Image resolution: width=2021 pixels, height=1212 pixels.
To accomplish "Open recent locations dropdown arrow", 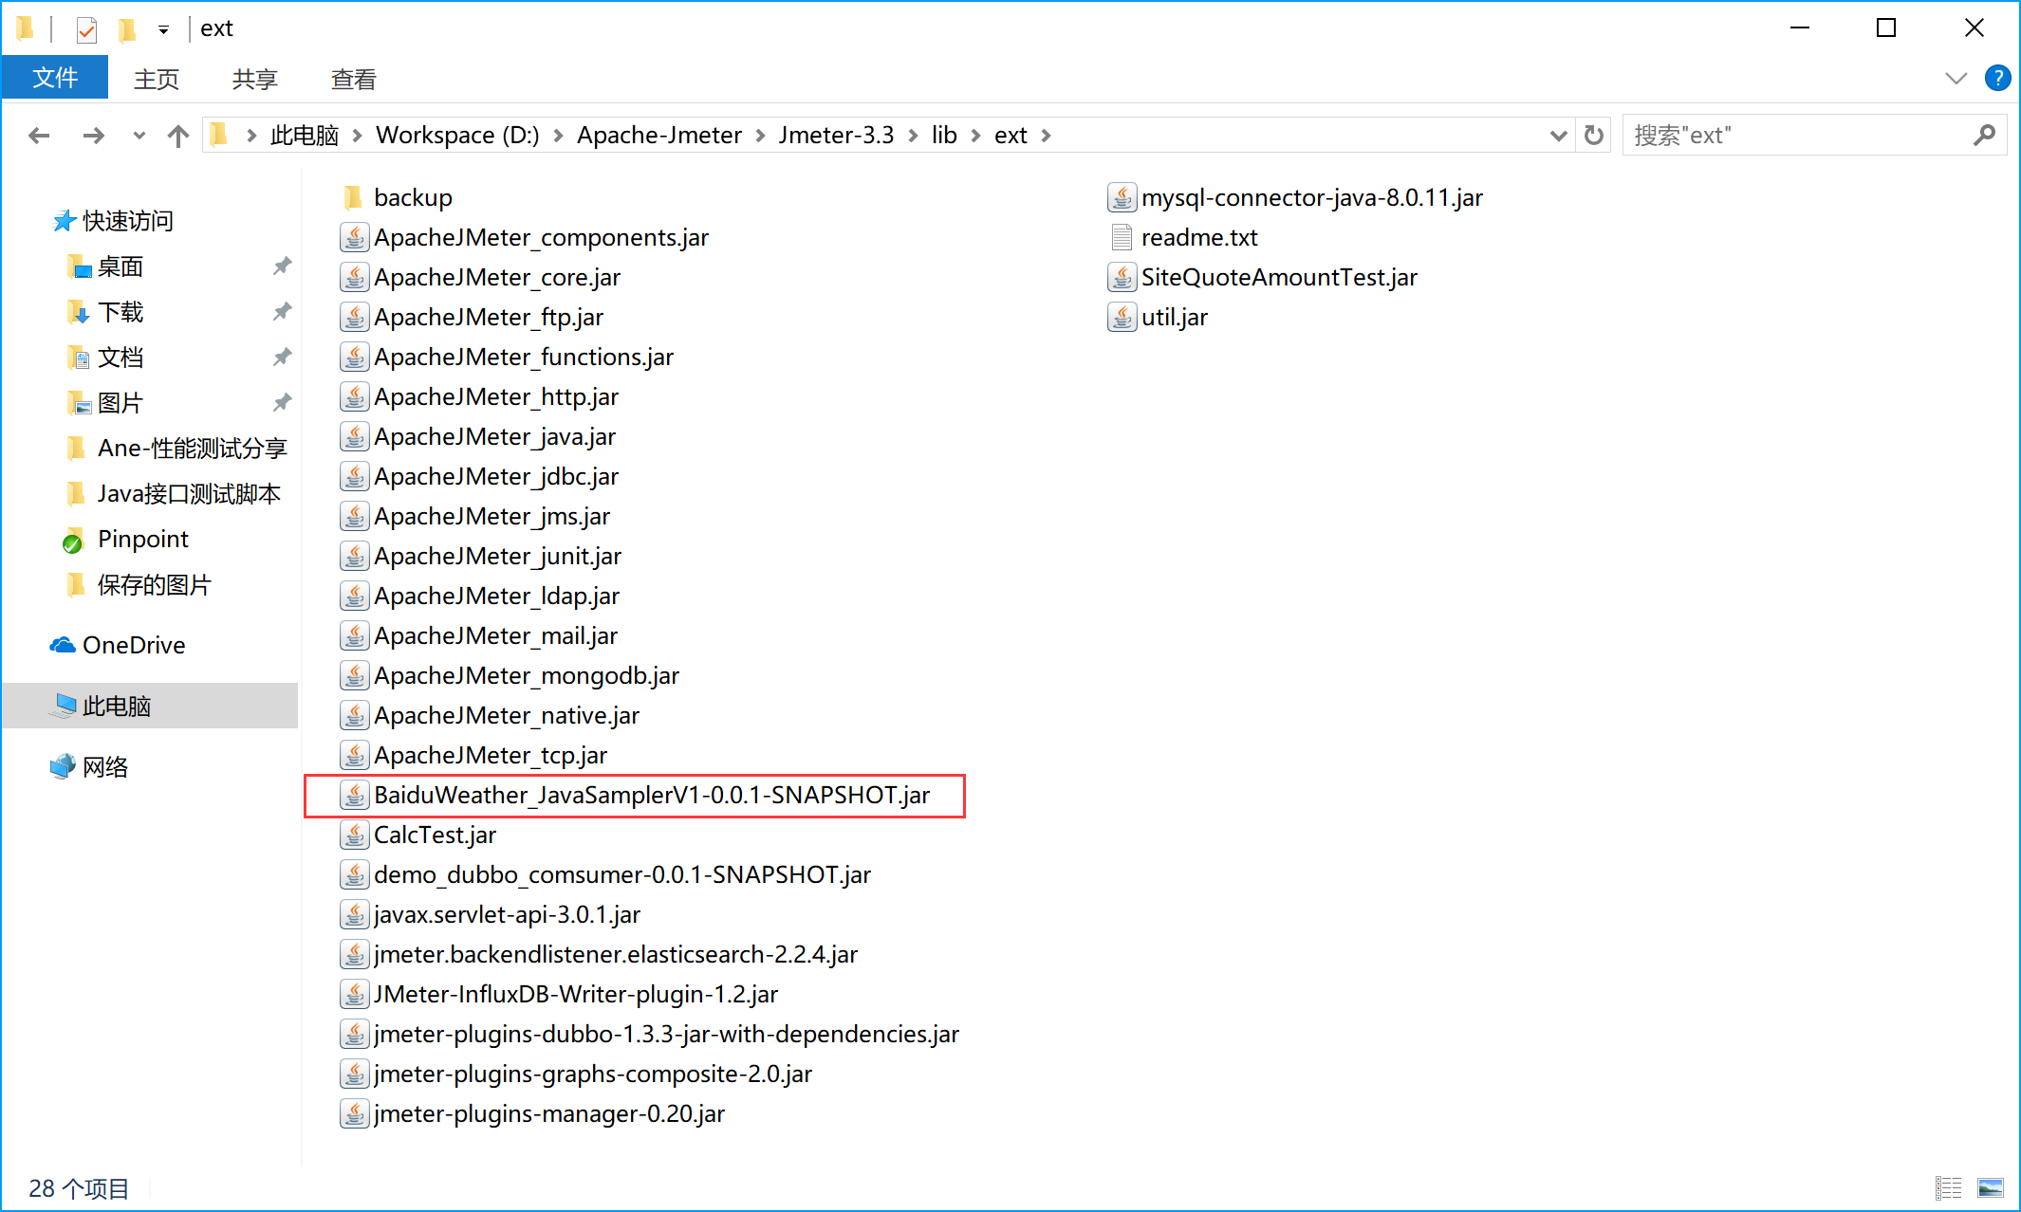I will (x=139, y=136).
